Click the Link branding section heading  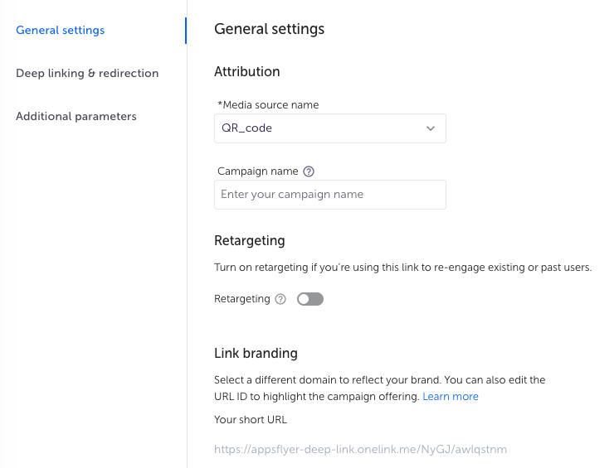click(x=256, y=353)
